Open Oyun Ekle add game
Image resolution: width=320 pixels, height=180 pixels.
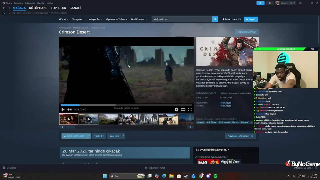coord(9,168)
